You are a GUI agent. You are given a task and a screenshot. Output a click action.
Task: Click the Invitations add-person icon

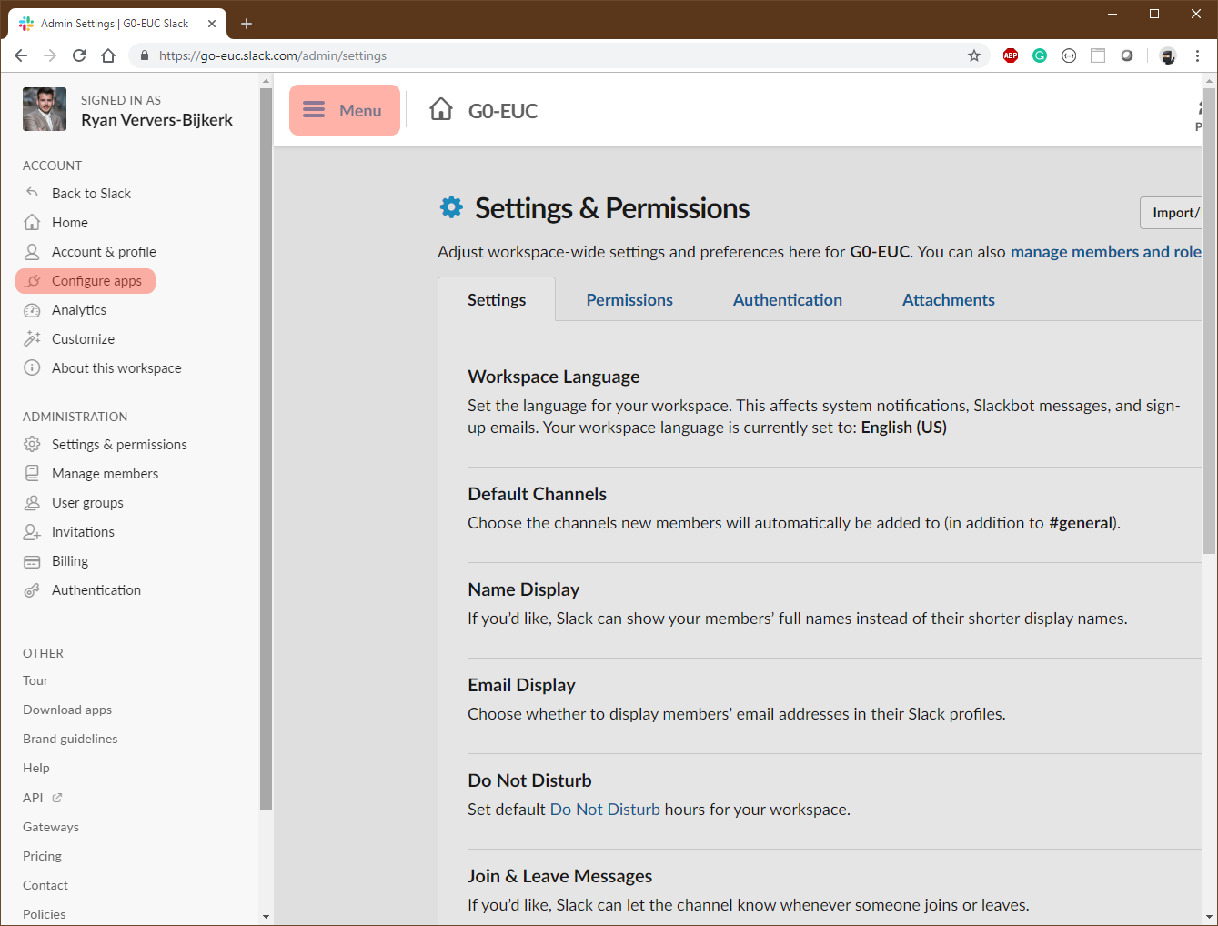(32, 532)
